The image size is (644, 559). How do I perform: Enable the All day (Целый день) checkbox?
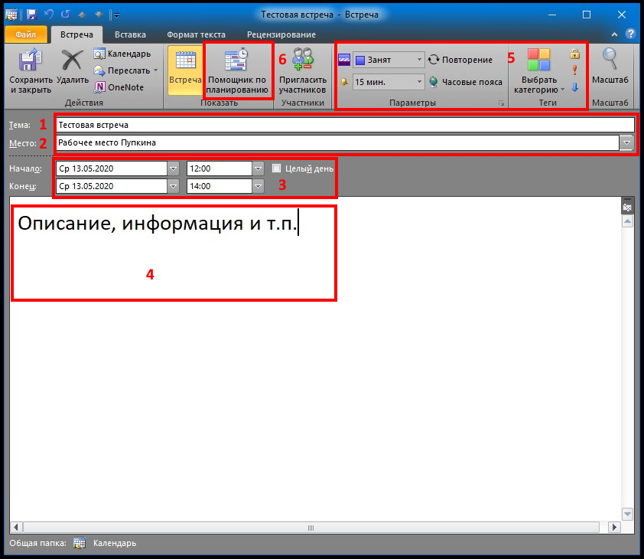(x=277, y=168)
